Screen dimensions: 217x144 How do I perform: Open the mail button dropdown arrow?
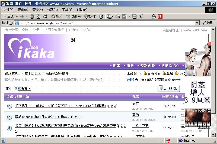[113, 17]
